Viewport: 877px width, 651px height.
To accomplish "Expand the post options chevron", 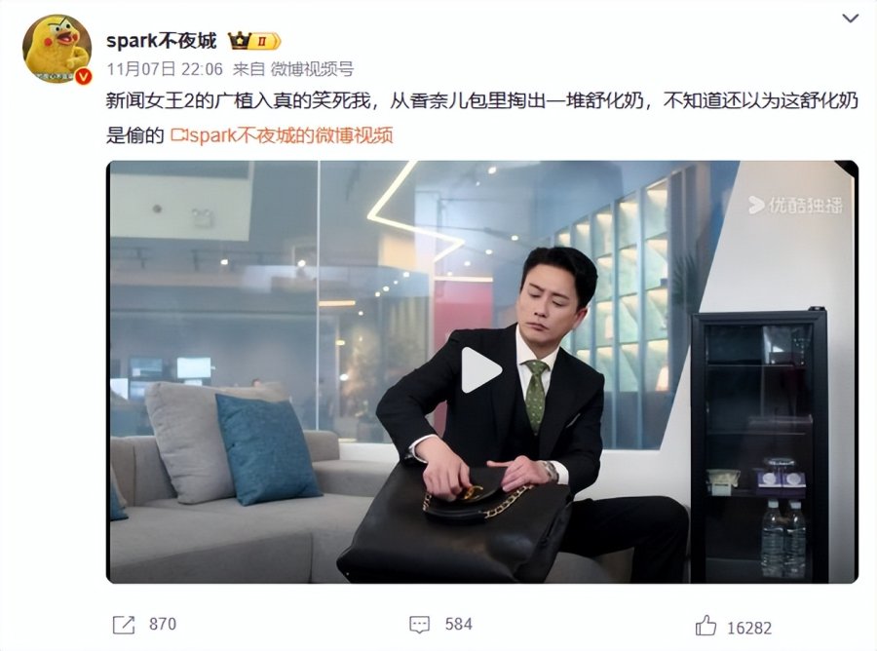I will 850,19.
